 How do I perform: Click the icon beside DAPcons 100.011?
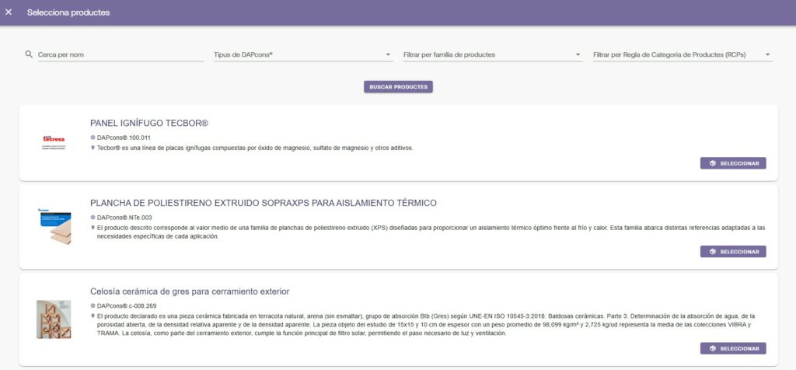(93, 138)
